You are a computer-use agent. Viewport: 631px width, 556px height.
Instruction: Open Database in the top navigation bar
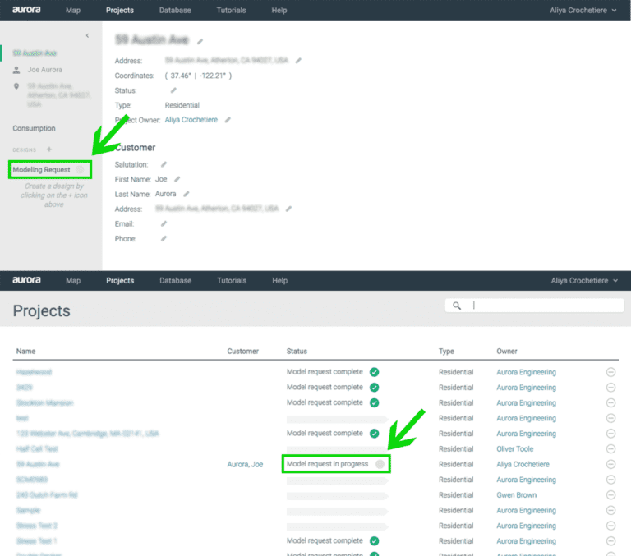coord(175,11)
